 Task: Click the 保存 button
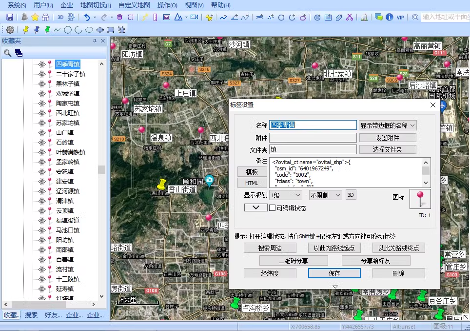pos(334,273)
